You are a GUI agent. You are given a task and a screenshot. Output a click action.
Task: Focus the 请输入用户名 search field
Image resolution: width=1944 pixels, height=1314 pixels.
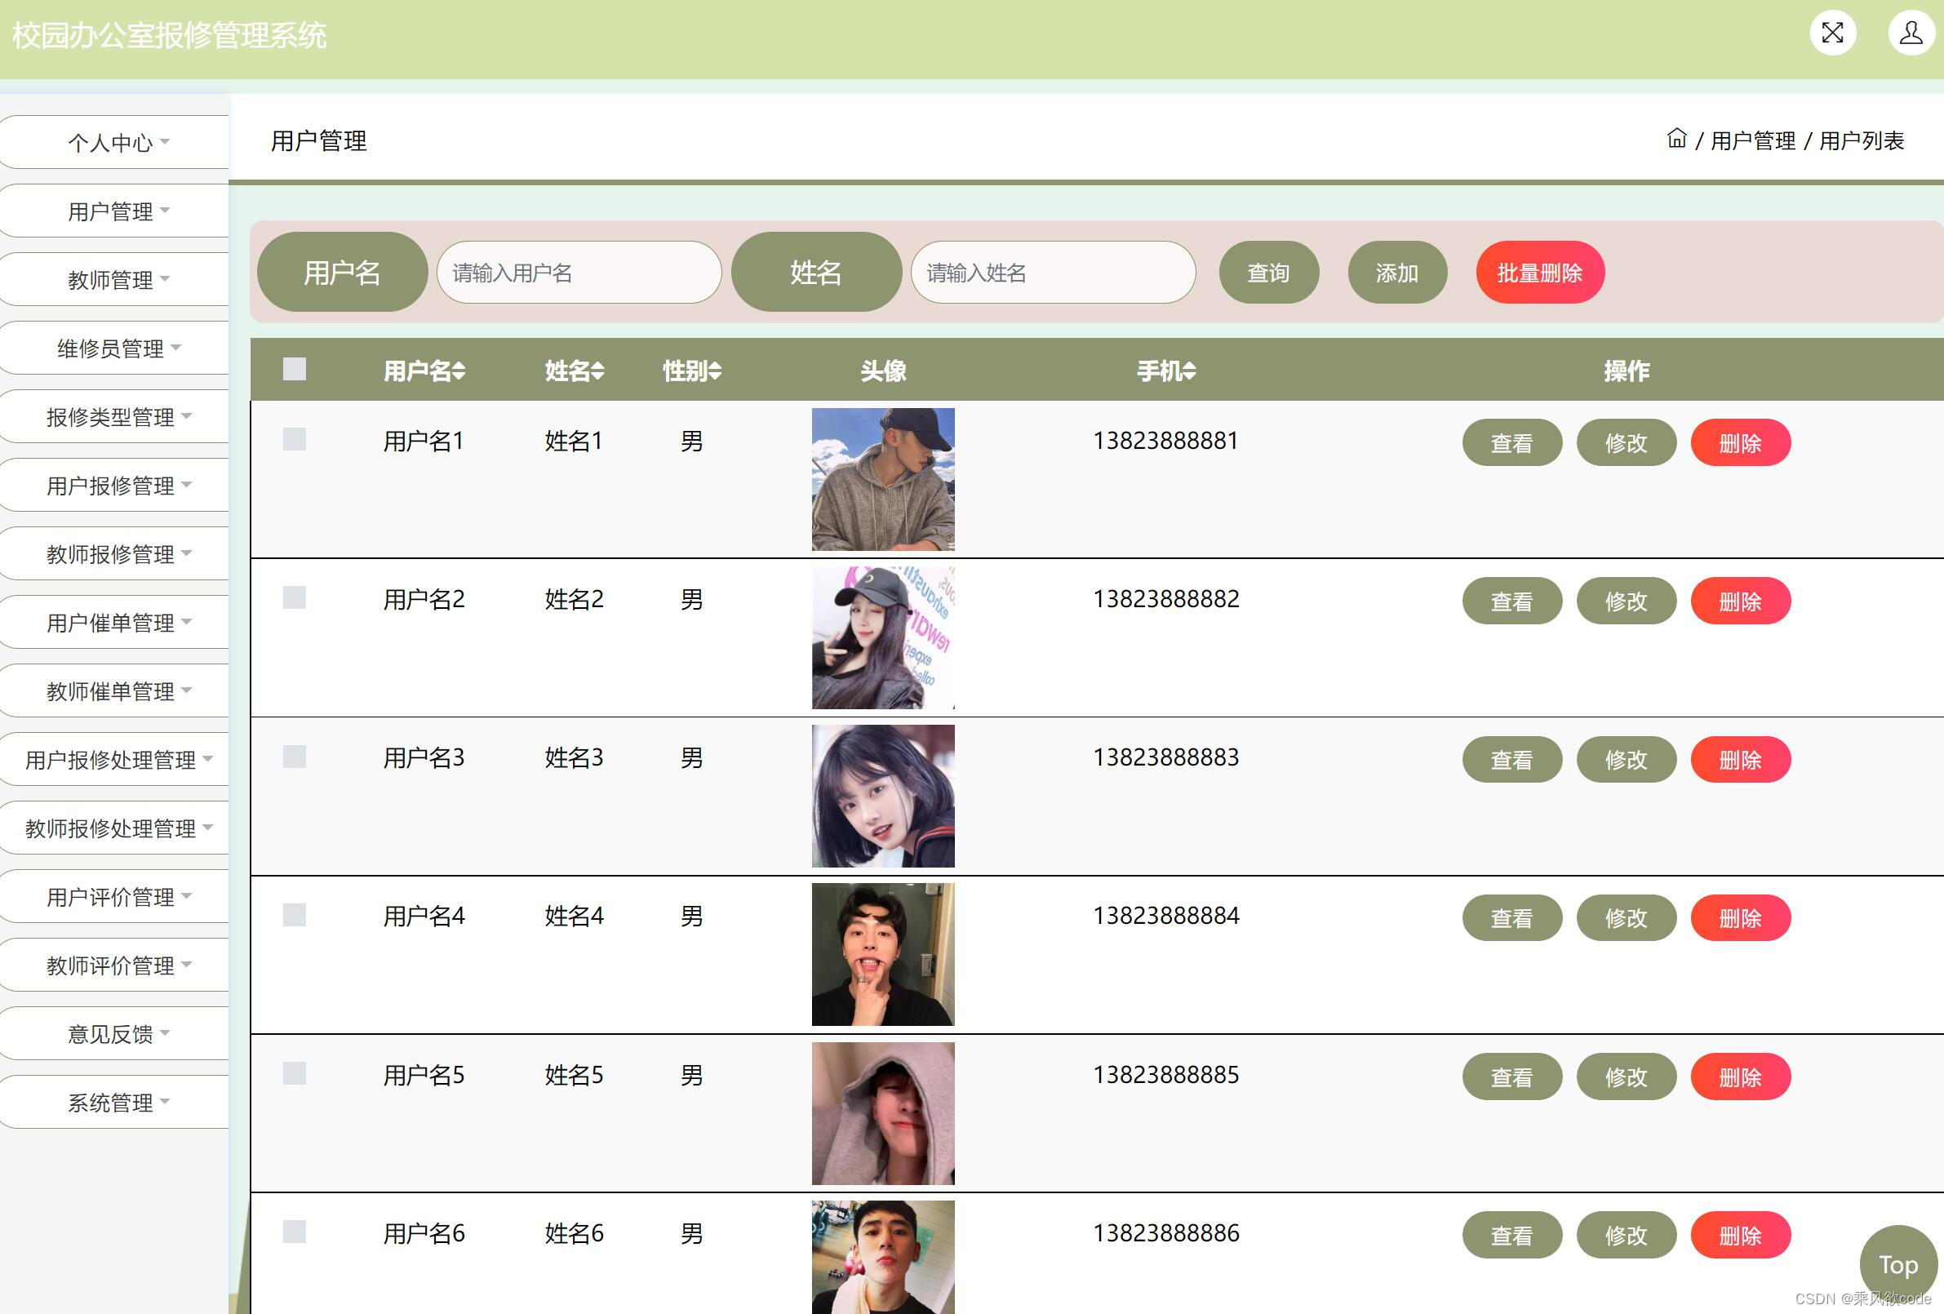click(579, 273)
